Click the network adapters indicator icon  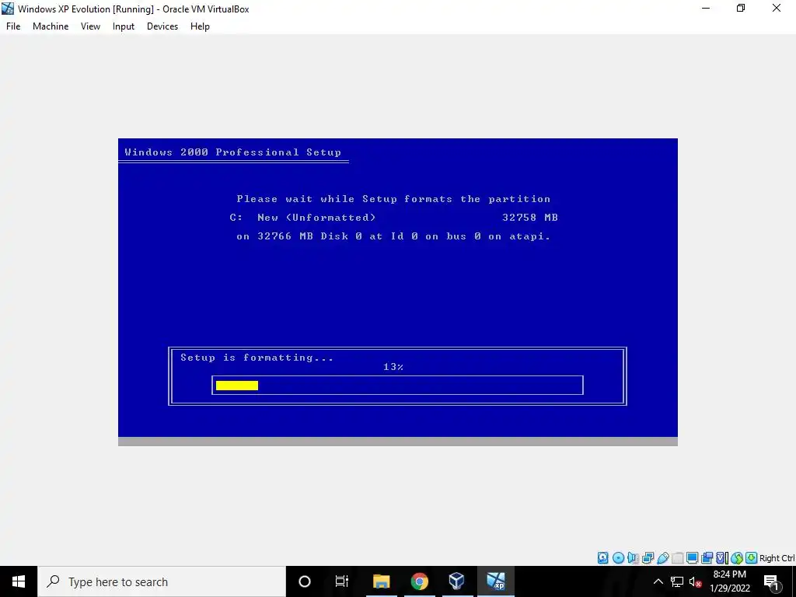pyautogui.click(x=648, y=558)
